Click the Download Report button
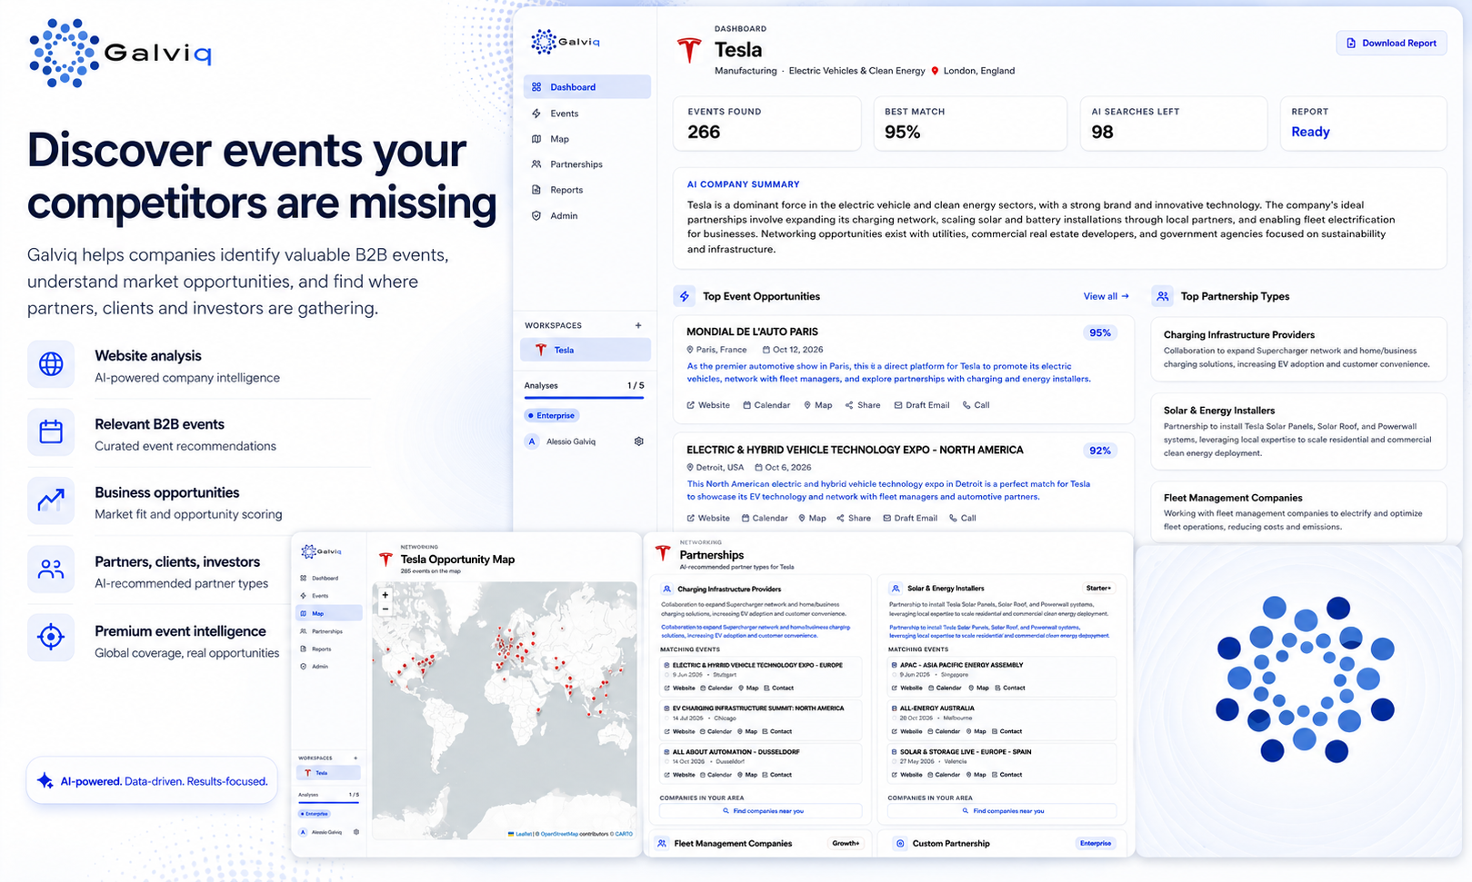Screen dimensions: 1472x882 [x=1391, y=43]
